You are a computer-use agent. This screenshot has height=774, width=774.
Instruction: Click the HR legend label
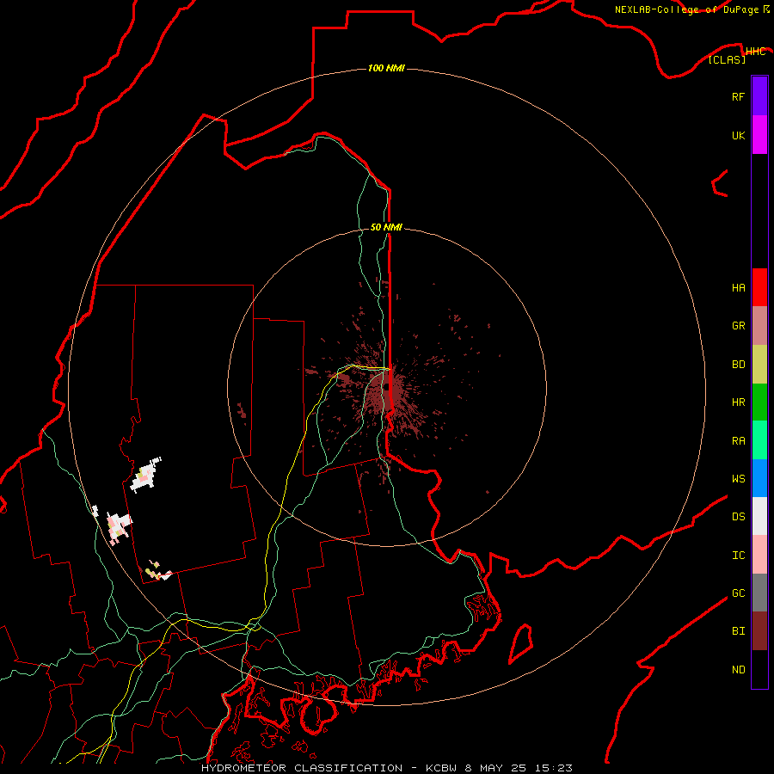click(738, 402)
